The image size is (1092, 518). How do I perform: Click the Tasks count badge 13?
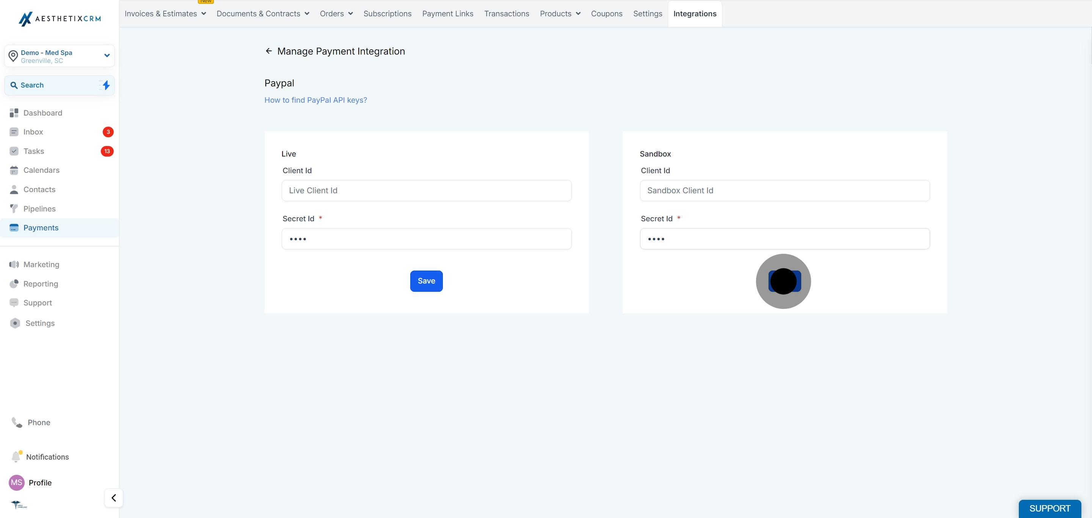pyautogui.click(x=107, y=151)
